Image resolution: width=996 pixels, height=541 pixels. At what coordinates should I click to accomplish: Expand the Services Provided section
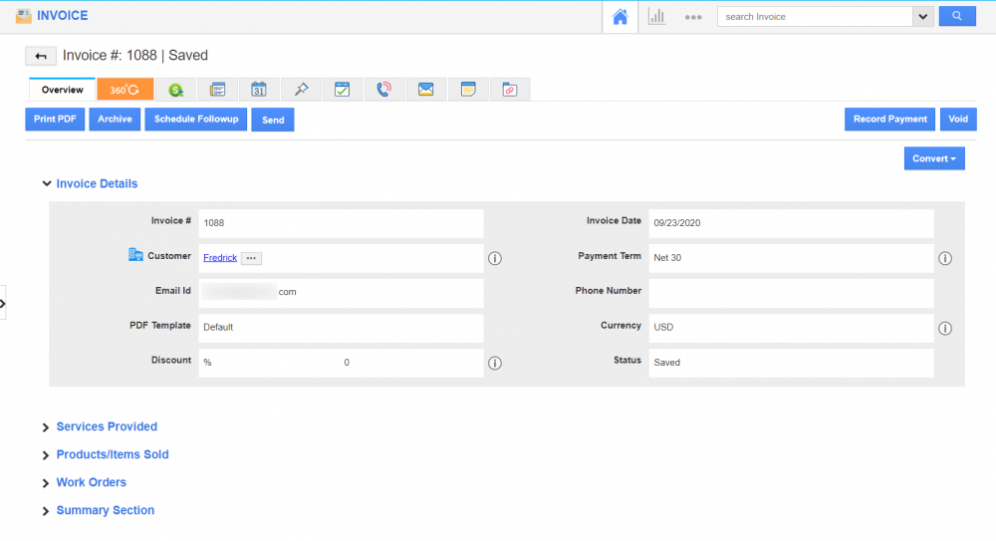pos(107,426)
